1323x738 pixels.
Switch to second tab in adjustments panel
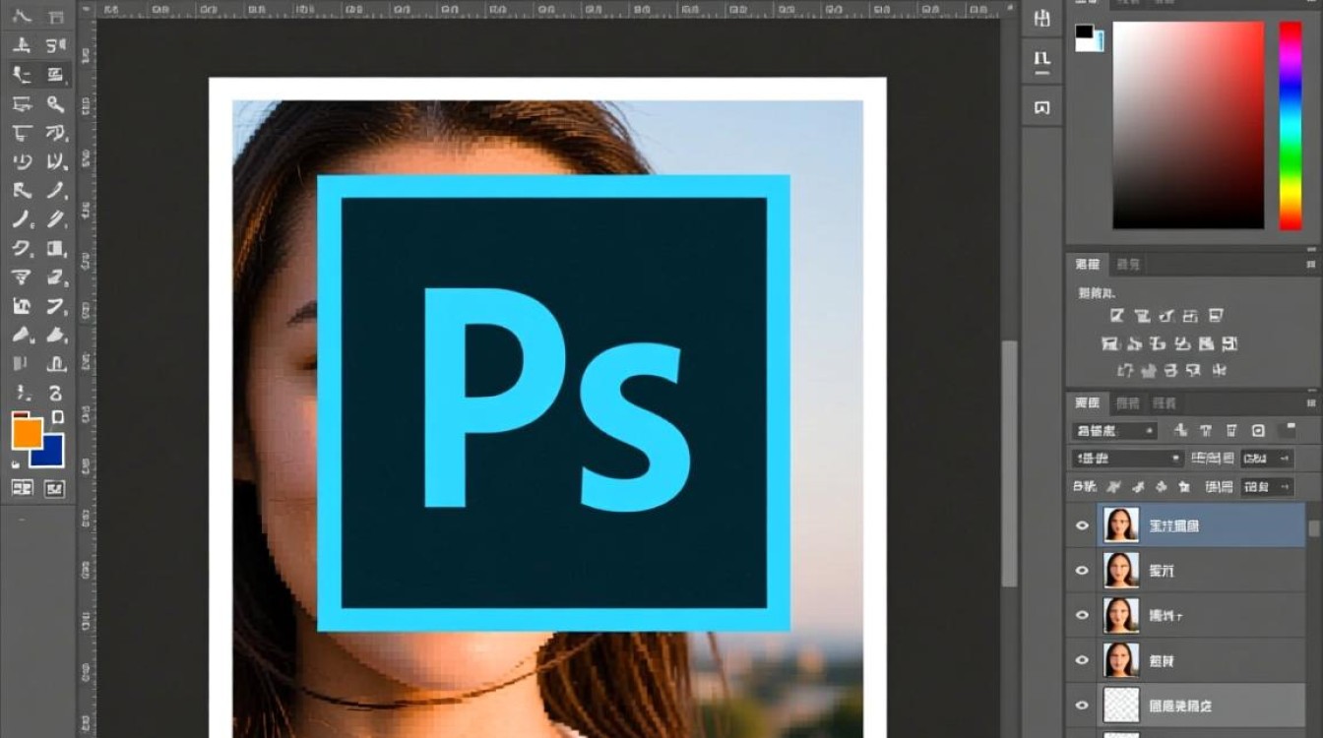1127,264
